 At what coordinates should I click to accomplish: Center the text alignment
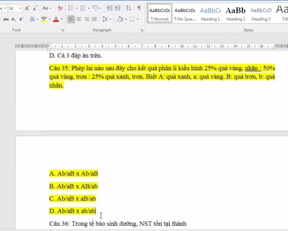point(79,19)
